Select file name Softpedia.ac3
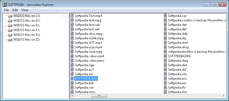The image size is (229, 101). coord(84,70)
